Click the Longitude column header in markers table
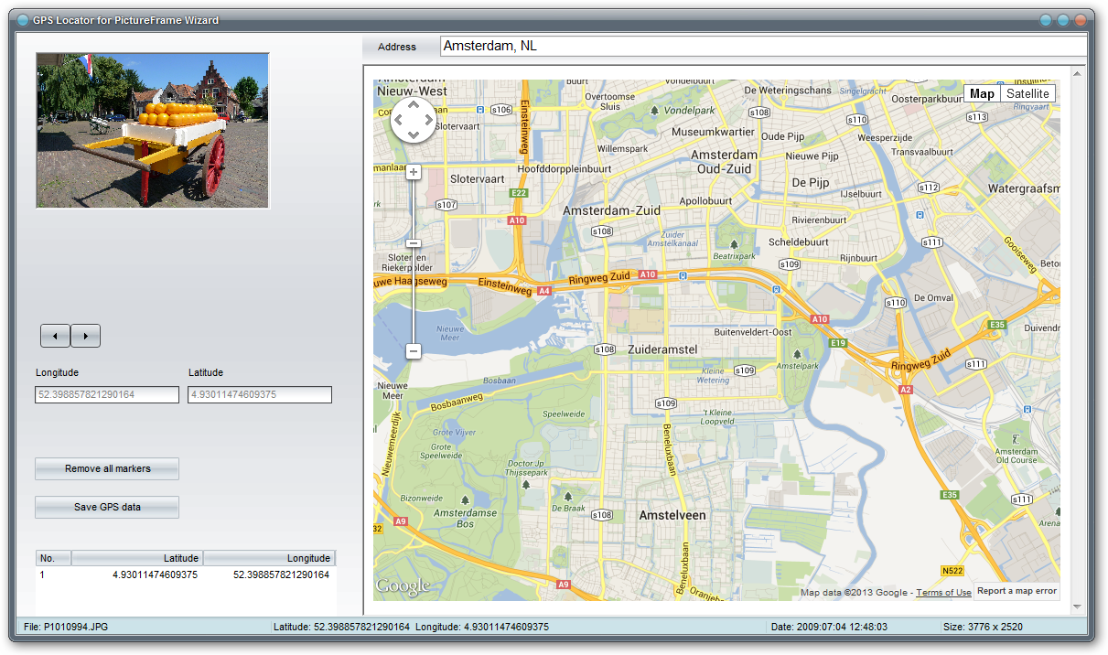Screen dimensions: 1108x655 coord(269,558)
